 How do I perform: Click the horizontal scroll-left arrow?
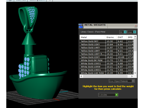(81, 76)
